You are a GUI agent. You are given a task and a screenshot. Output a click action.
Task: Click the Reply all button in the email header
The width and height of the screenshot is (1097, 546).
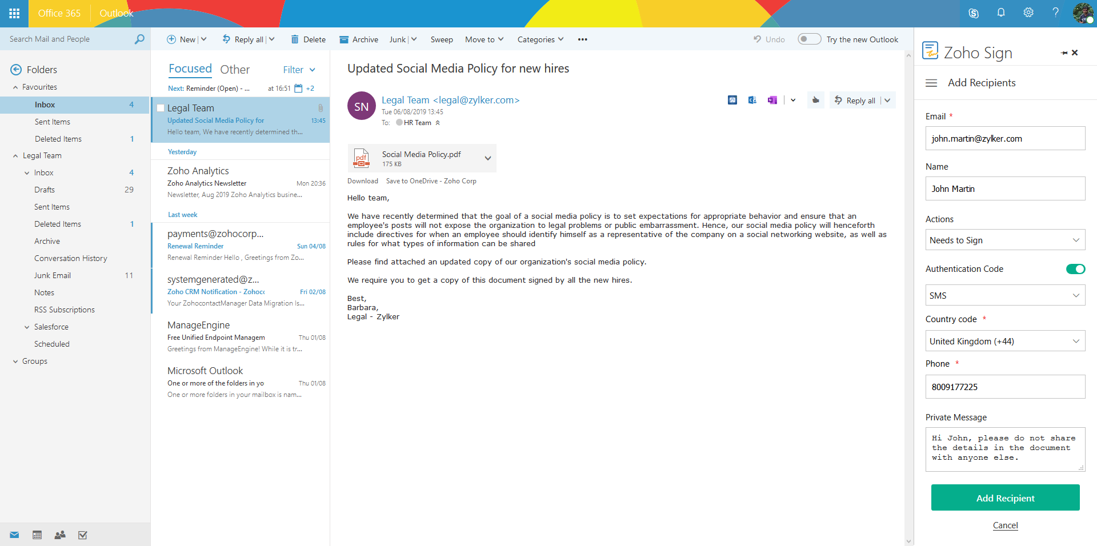(855, 101)
